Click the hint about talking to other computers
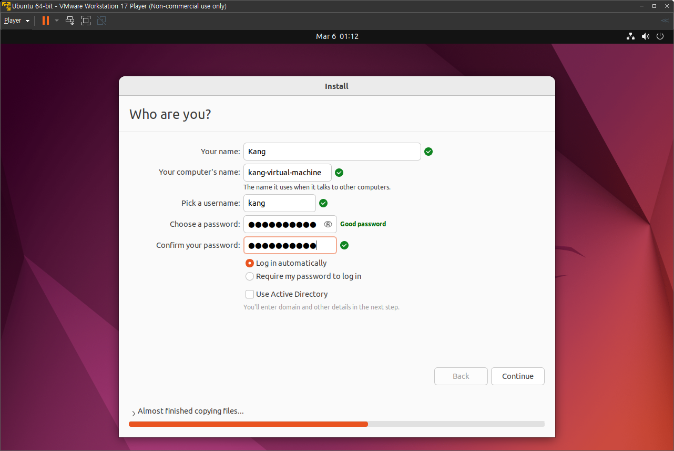This screenshot has width=674, height=451. 317,187
